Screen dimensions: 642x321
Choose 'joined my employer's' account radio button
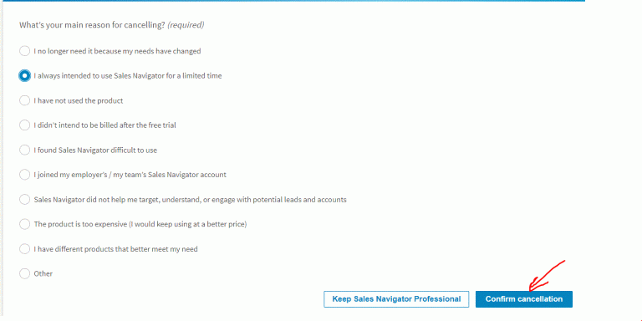tap(24, 175)
